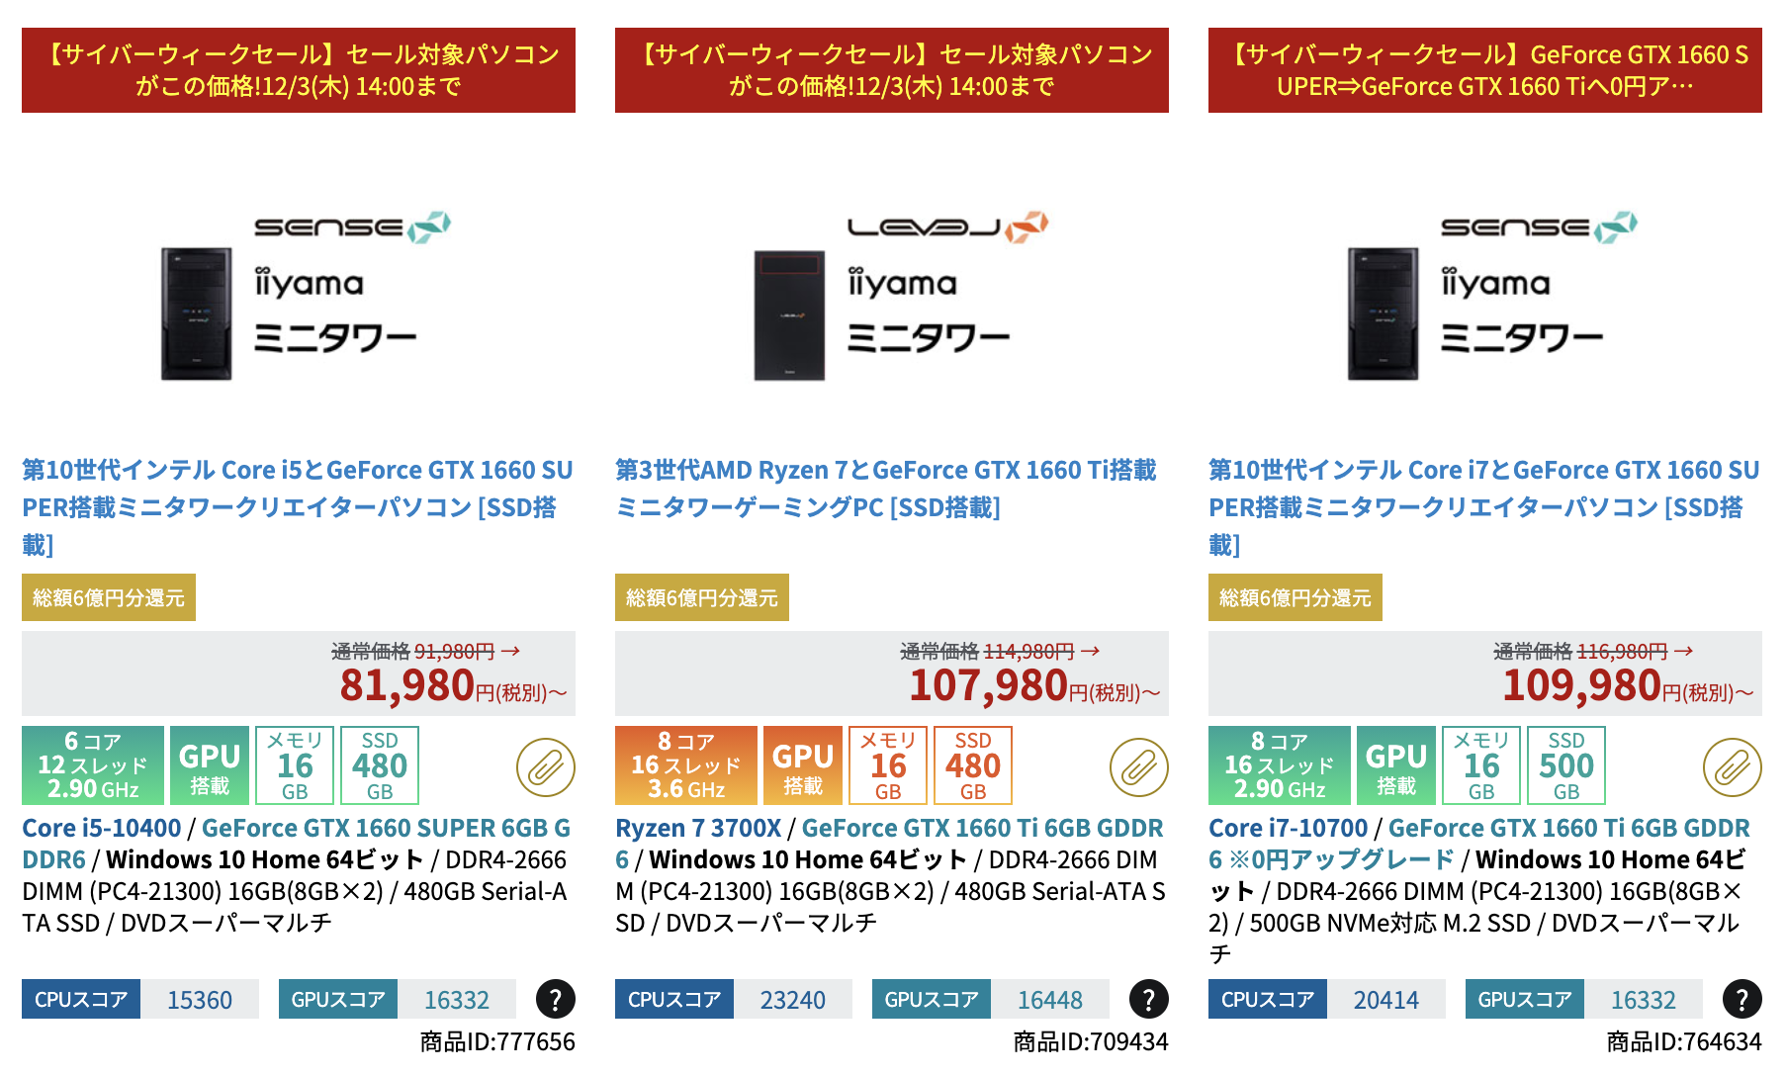Click the paperclip icon for product 777656

coord(546,767)
